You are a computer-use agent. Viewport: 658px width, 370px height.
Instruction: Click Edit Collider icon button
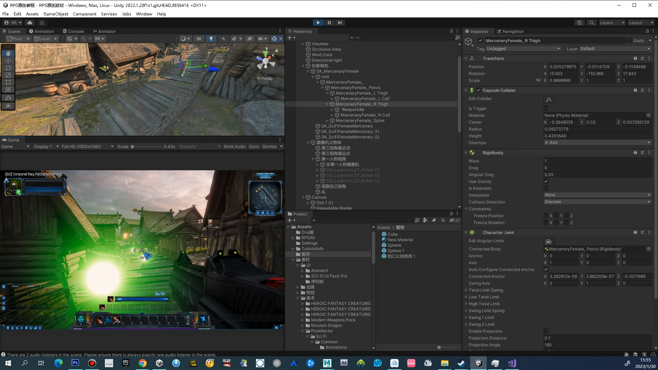[548, 100]
